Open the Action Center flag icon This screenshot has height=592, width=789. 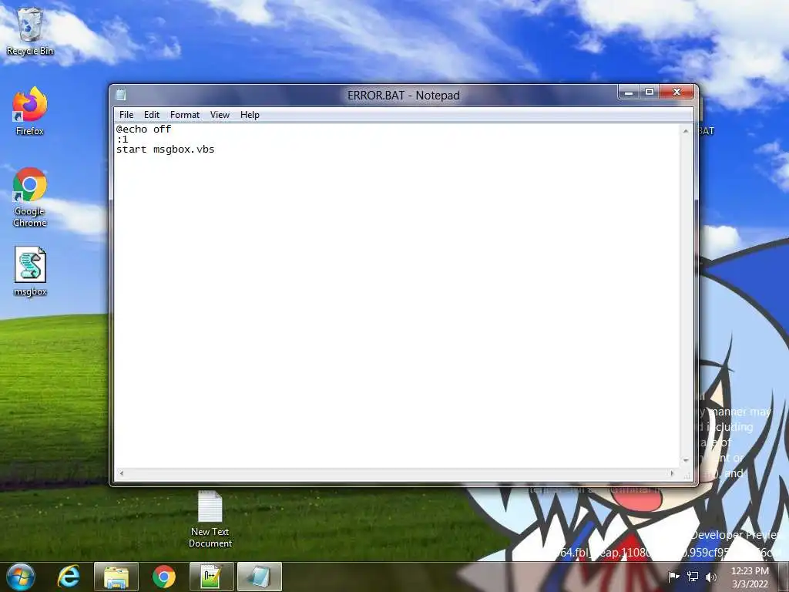pos(673,577)
